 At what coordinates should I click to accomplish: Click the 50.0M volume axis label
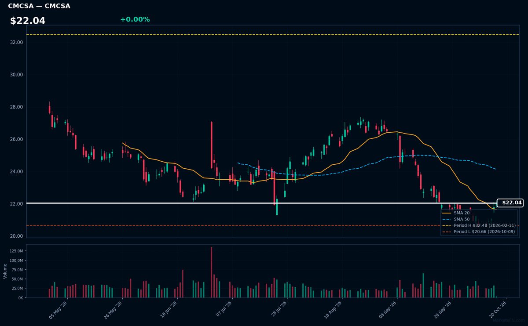tap(17, 279)
